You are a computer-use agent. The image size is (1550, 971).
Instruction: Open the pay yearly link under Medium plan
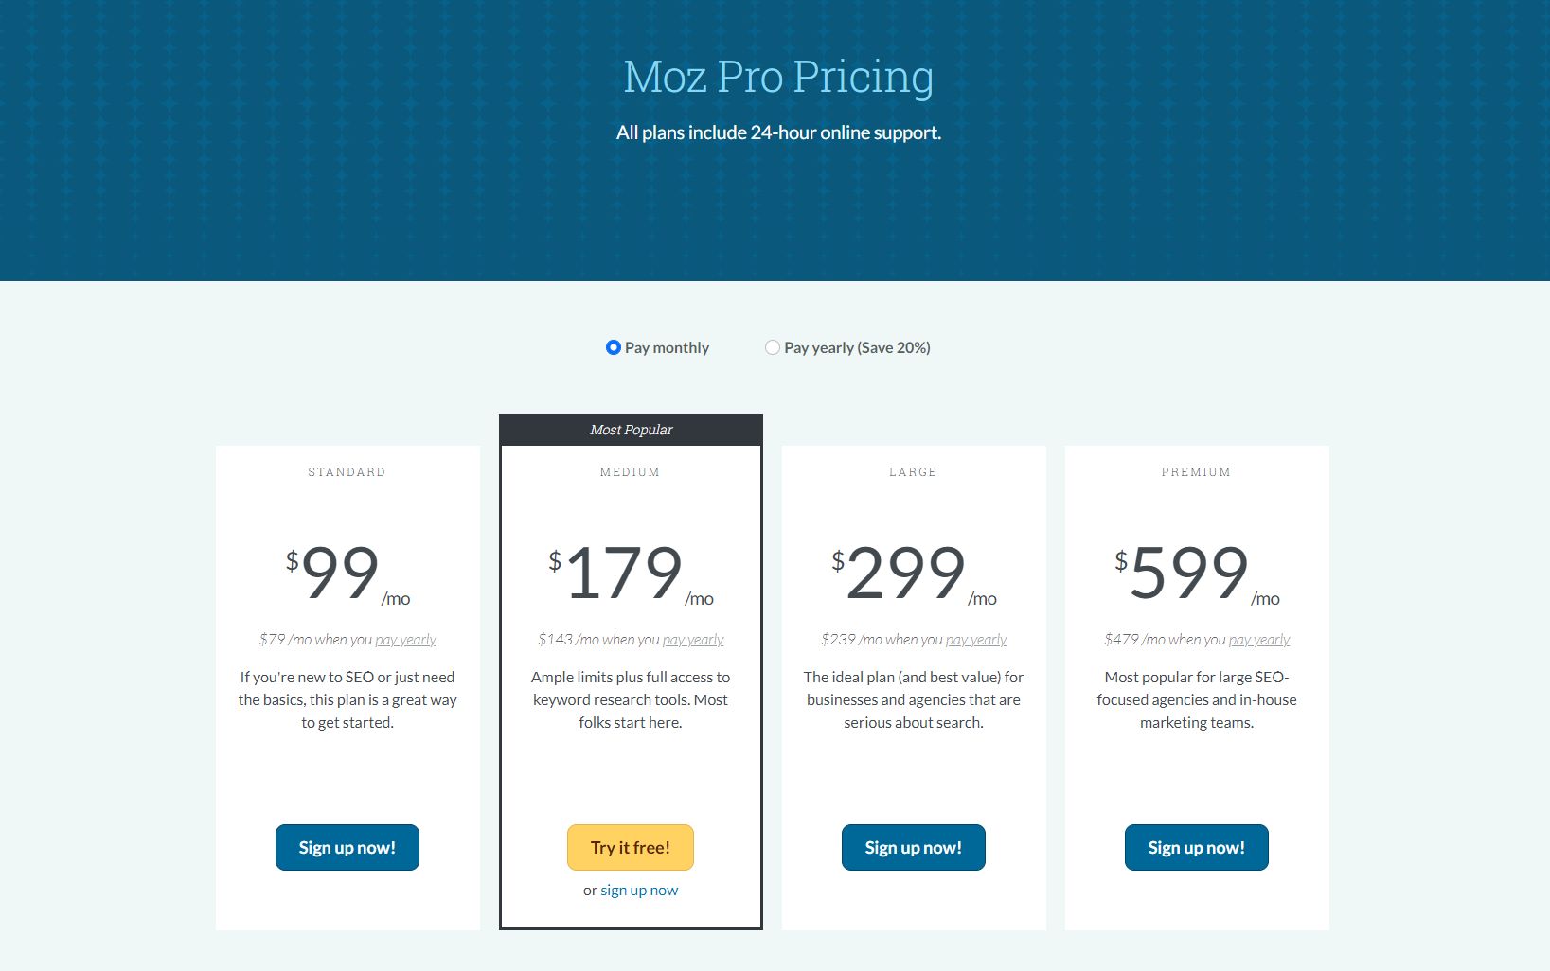coord(693,639)
